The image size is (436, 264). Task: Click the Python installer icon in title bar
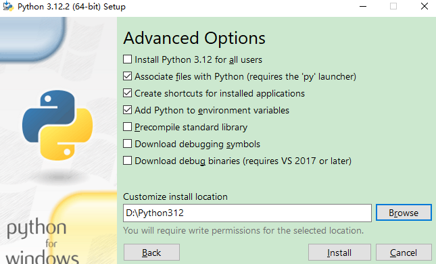(x=8, y=6)
